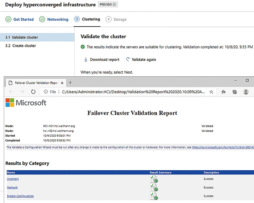
Task: Click the Failover Cluster Validation Report heading
Action: coord(132,113)
